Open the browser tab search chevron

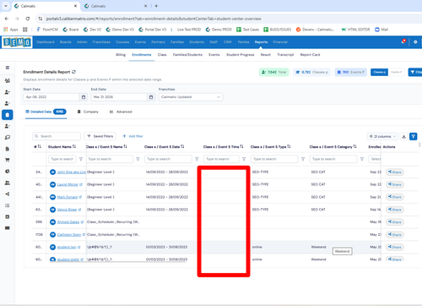pyautogui.click(x=6, y=6)
